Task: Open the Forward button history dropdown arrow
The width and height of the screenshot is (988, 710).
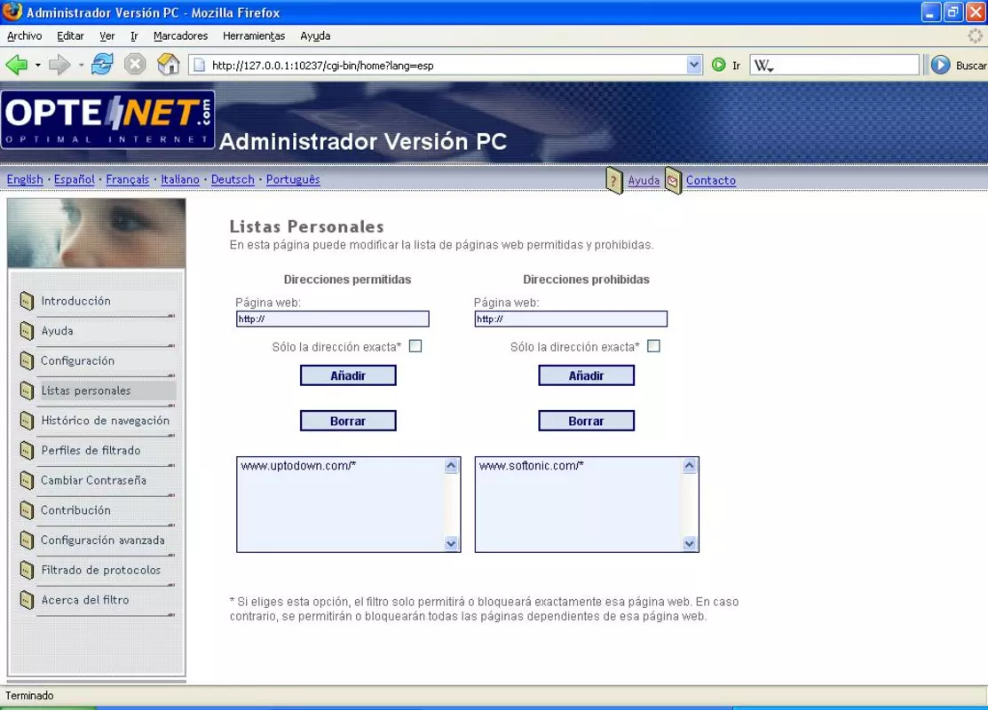Action: click(81, 65)
